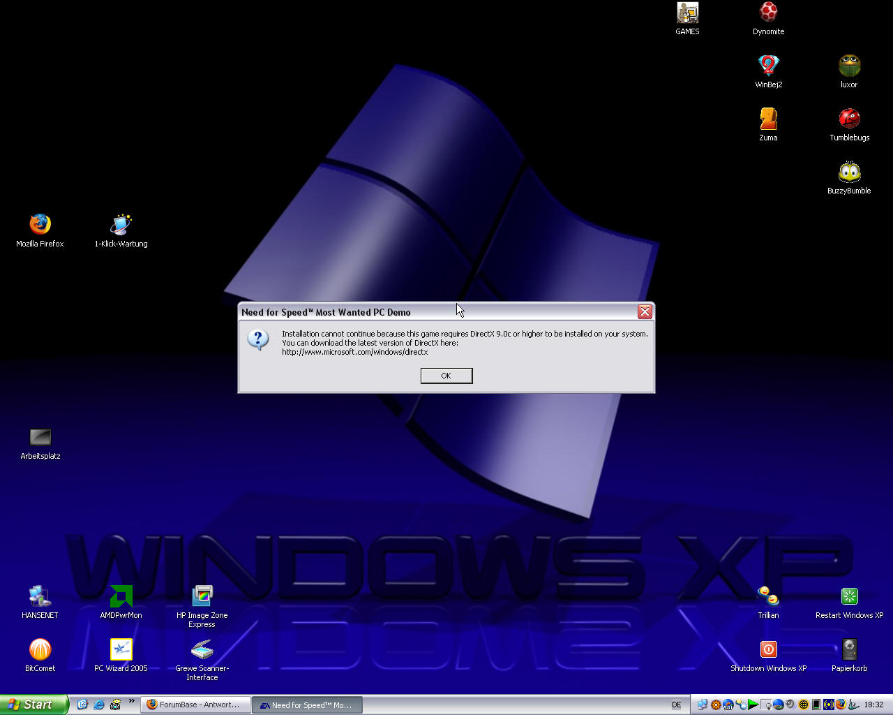Click the Internet Explorer quick launch icon
Viewport: 893px width, 715px height.
(98, 705)
